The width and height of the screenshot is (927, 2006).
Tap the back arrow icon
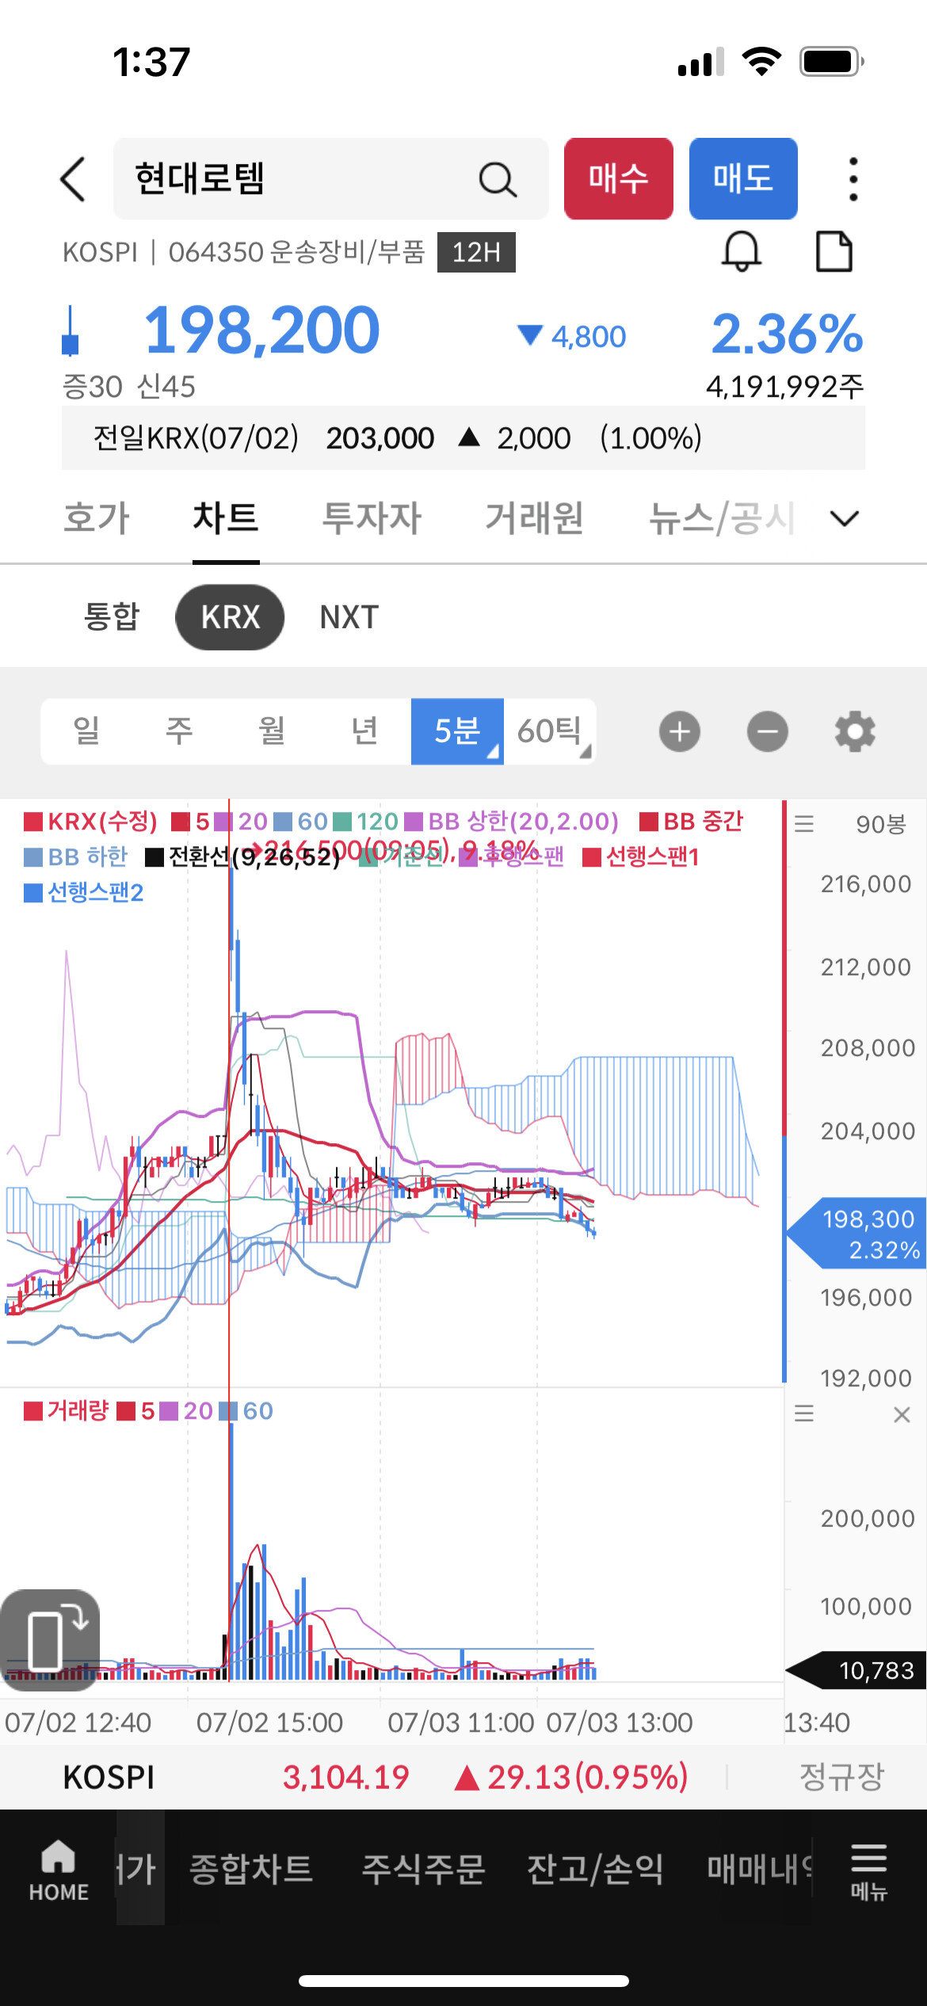tap(73, 179)
